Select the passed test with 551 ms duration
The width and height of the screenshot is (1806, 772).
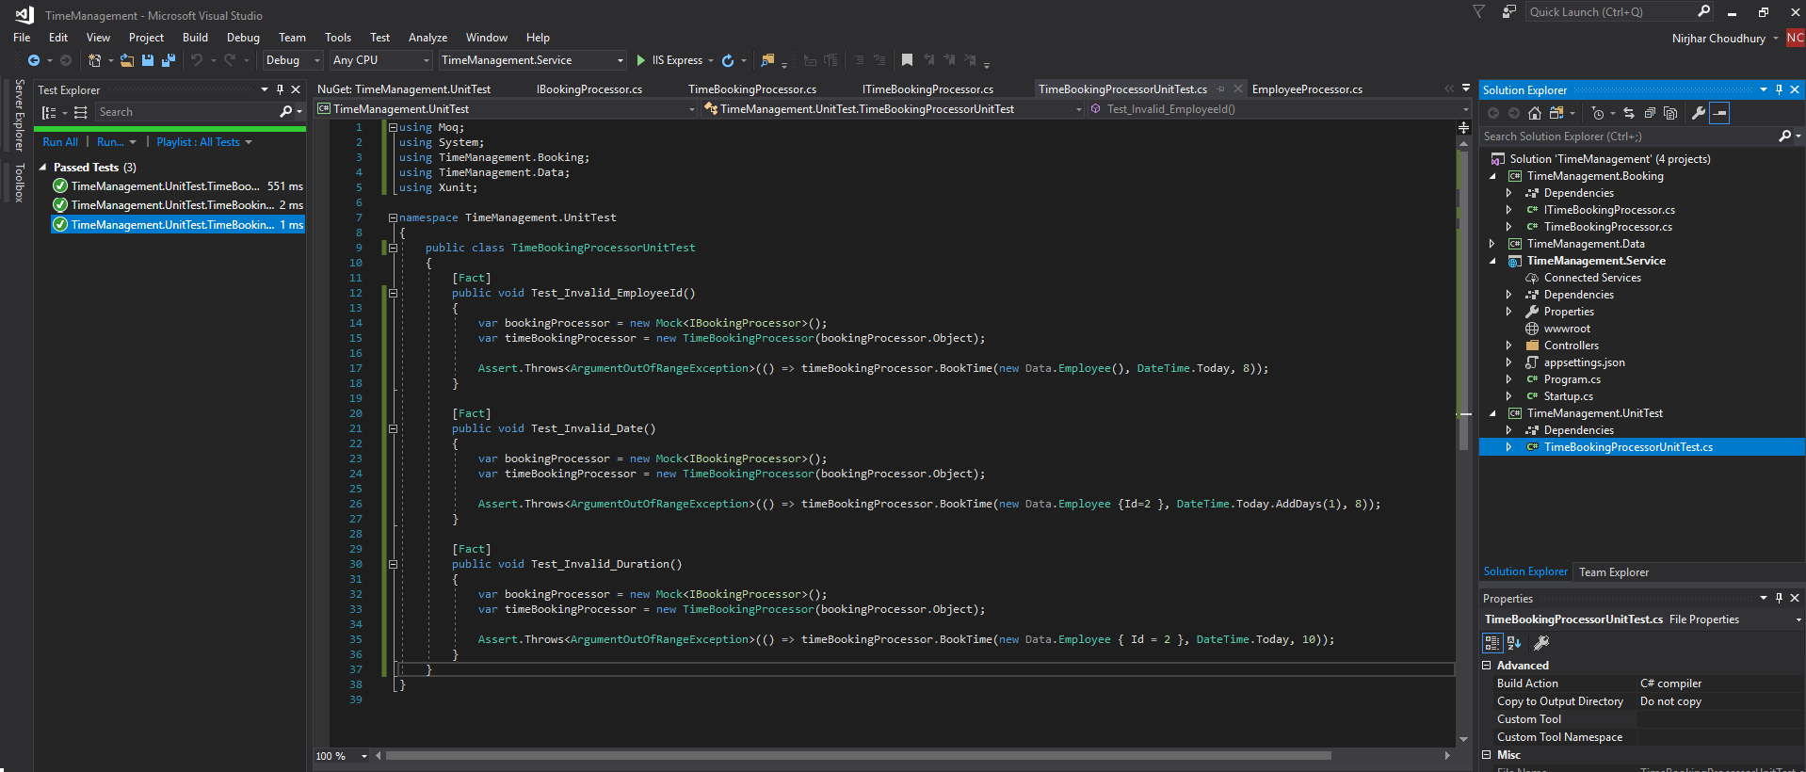177,186
